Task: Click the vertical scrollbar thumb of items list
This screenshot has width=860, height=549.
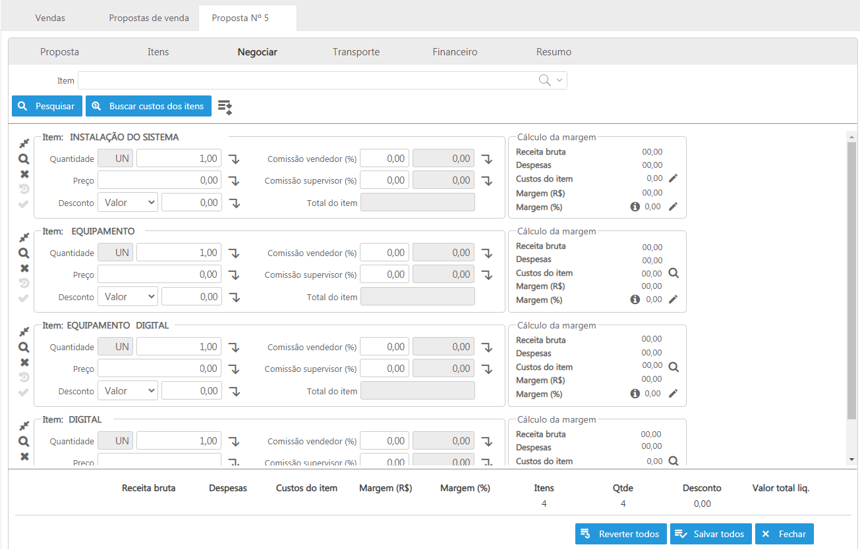Action: 852,280
